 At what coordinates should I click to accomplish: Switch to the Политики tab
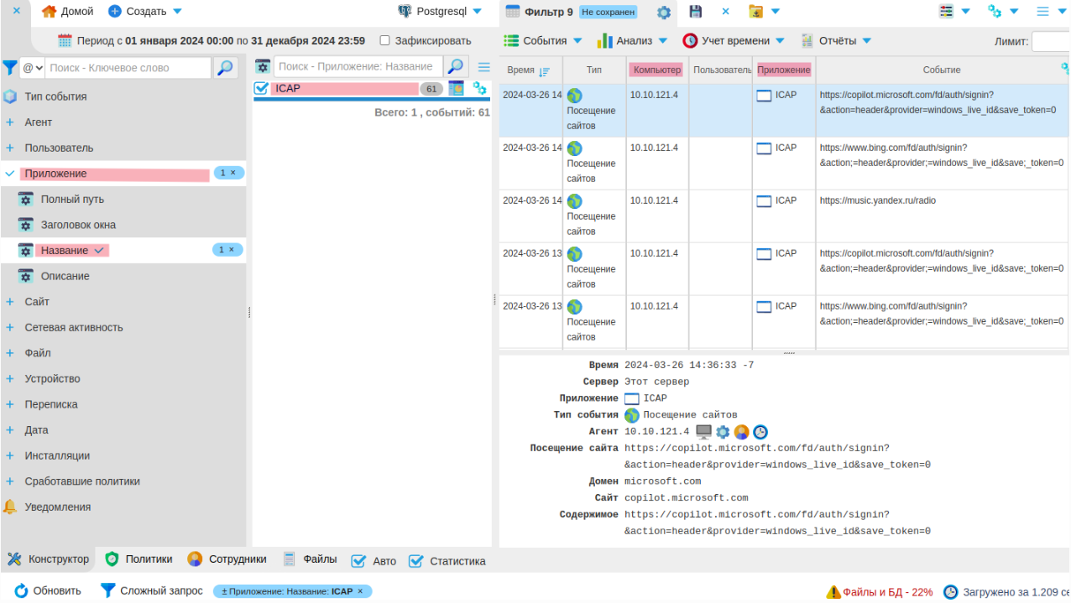(139, 559)
